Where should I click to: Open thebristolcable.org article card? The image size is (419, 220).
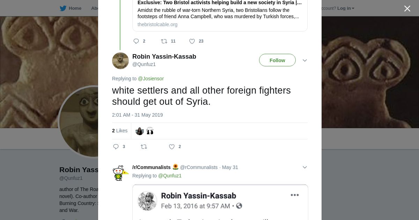click(x=220, y=14)
